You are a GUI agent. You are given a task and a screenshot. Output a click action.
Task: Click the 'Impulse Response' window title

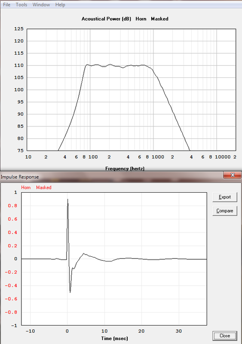[x=19, y=177]
